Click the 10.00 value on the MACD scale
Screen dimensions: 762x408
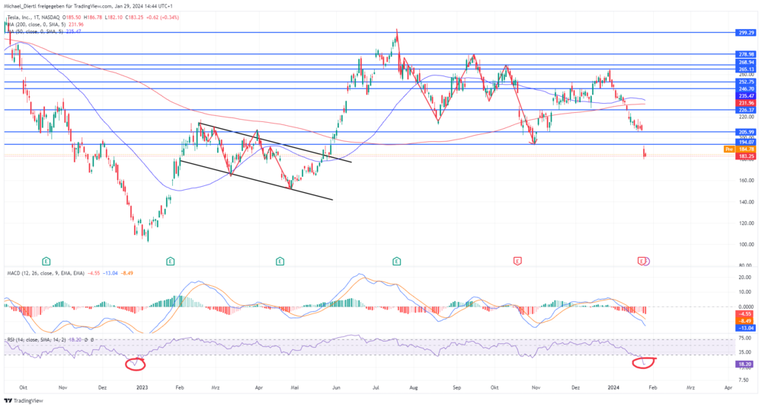pyautogui.click(x=746, y=292)
